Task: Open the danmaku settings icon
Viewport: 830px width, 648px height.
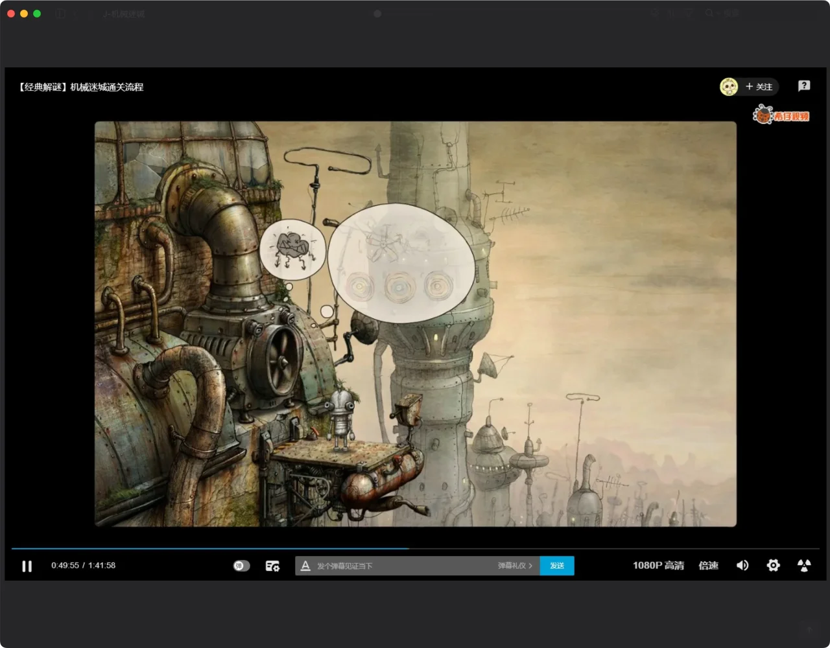Action: pos(272,566)
